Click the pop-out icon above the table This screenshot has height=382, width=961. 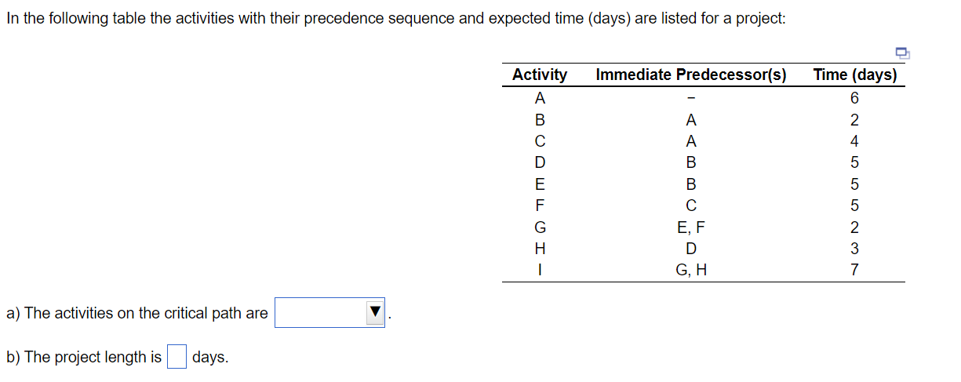tap(902, 53)
